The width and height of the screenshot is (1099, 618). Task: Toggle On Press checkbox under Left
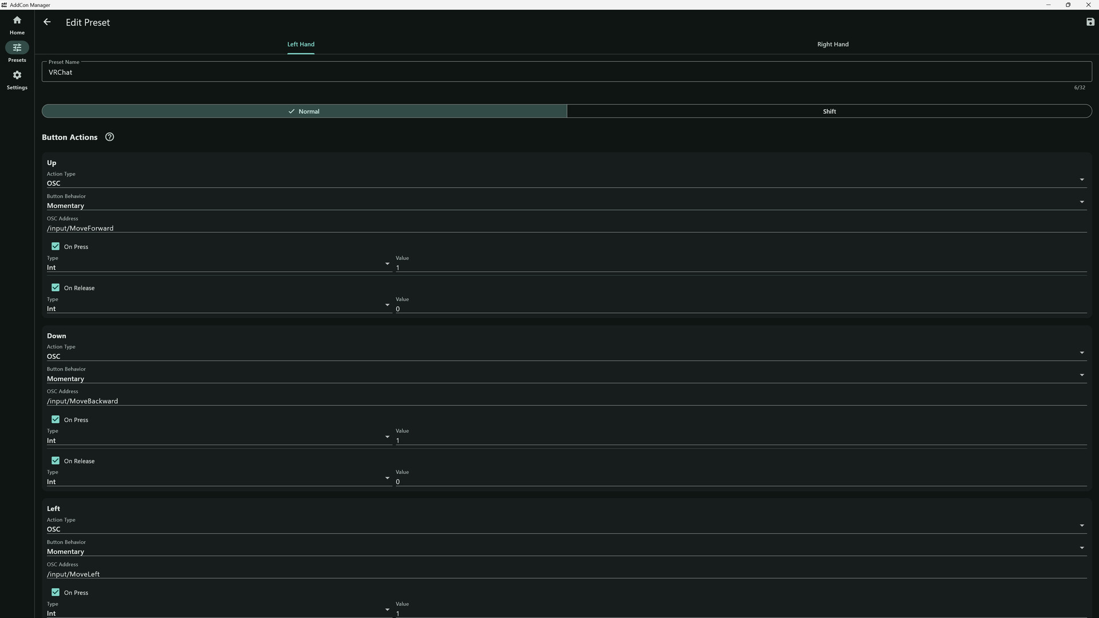coord(56,592)
